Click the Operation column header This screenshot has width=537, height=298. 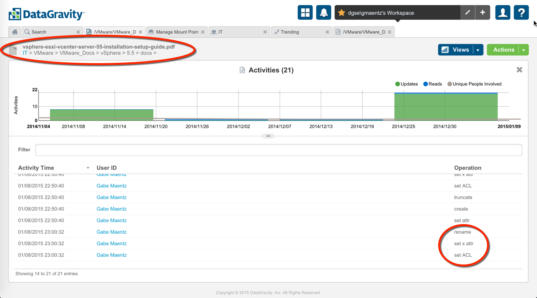(468, 168)
